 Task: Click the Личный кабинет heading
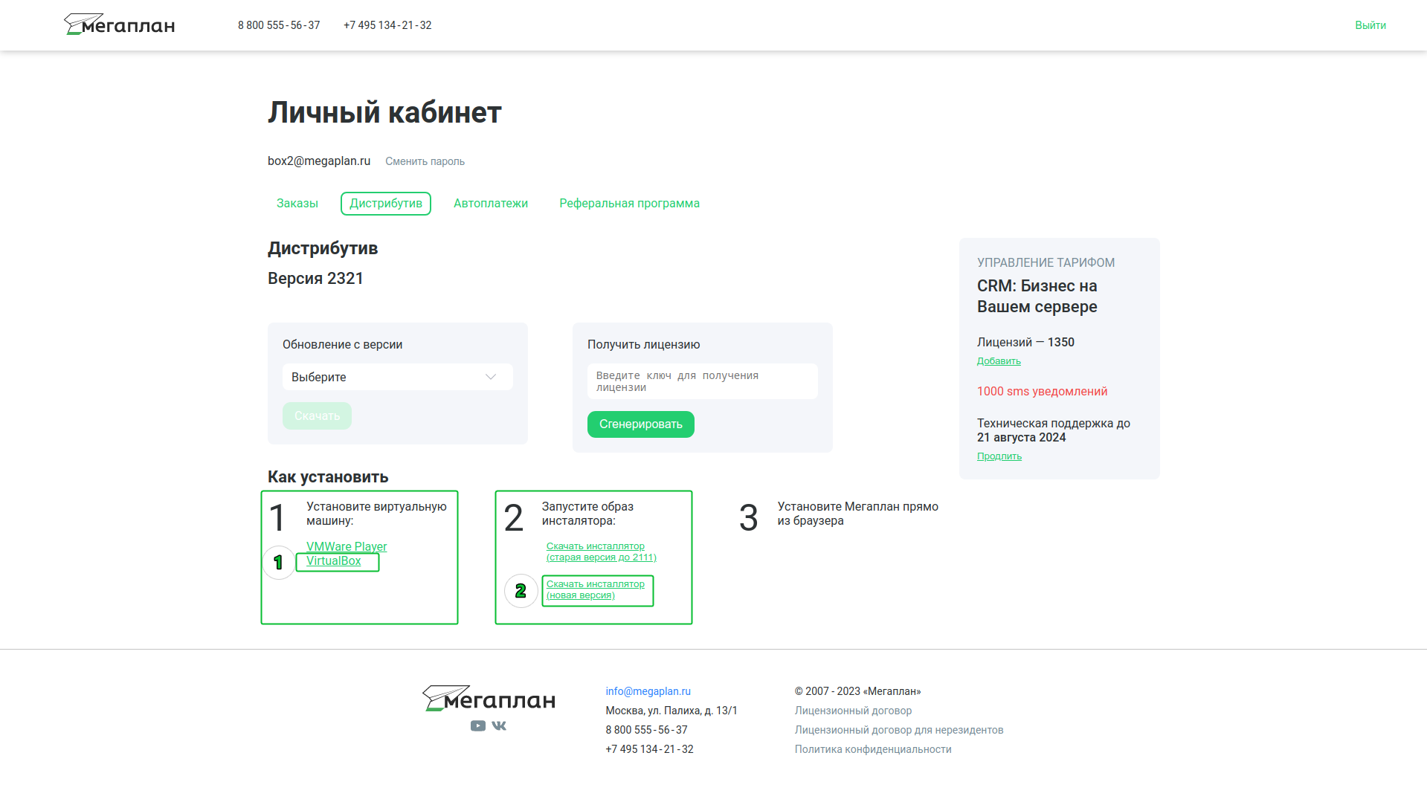click(x=384, y=113)
